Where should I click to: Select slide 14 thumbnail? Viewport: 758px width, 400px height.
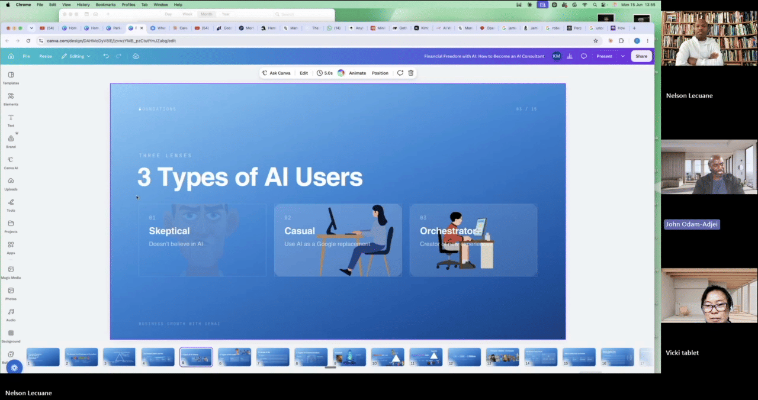click(x=541, y=357)
